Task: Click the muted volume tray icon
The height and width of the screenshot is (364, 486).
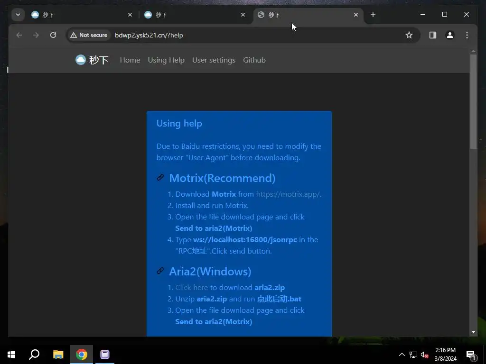Action: tap(424, 355)
